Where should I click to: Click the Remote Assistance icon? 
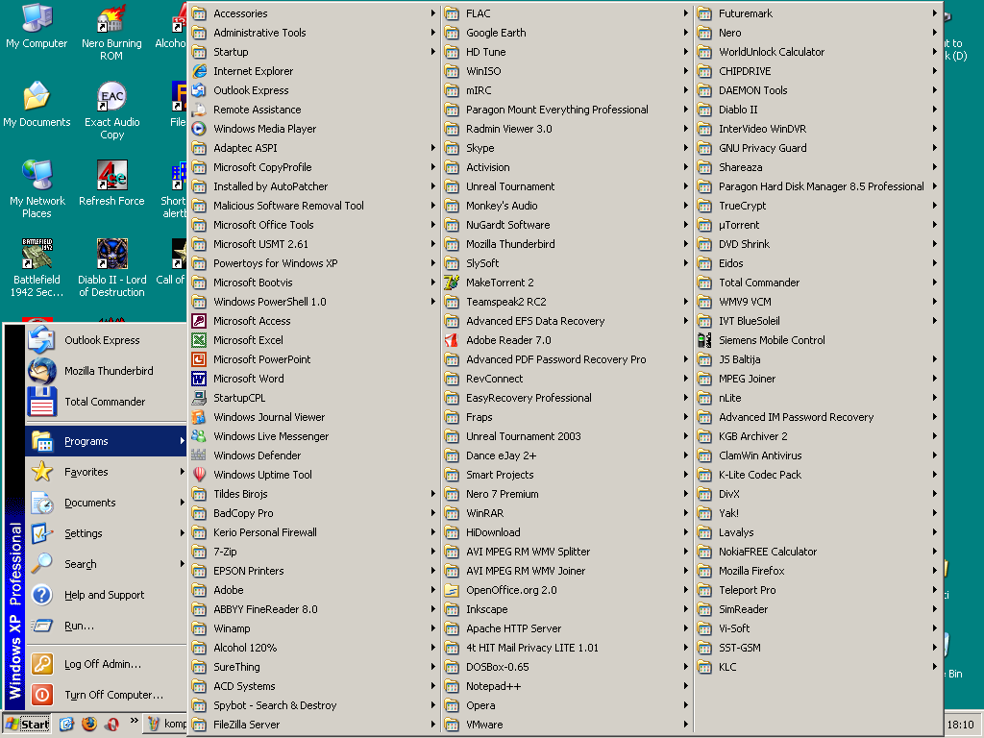click(x=199, y=110)
